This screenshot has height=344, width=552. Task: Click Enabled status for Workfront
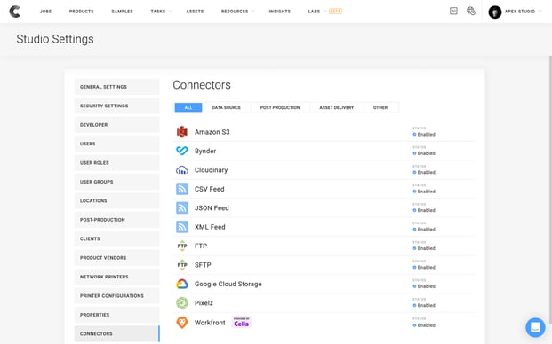[x=424, y=325]
